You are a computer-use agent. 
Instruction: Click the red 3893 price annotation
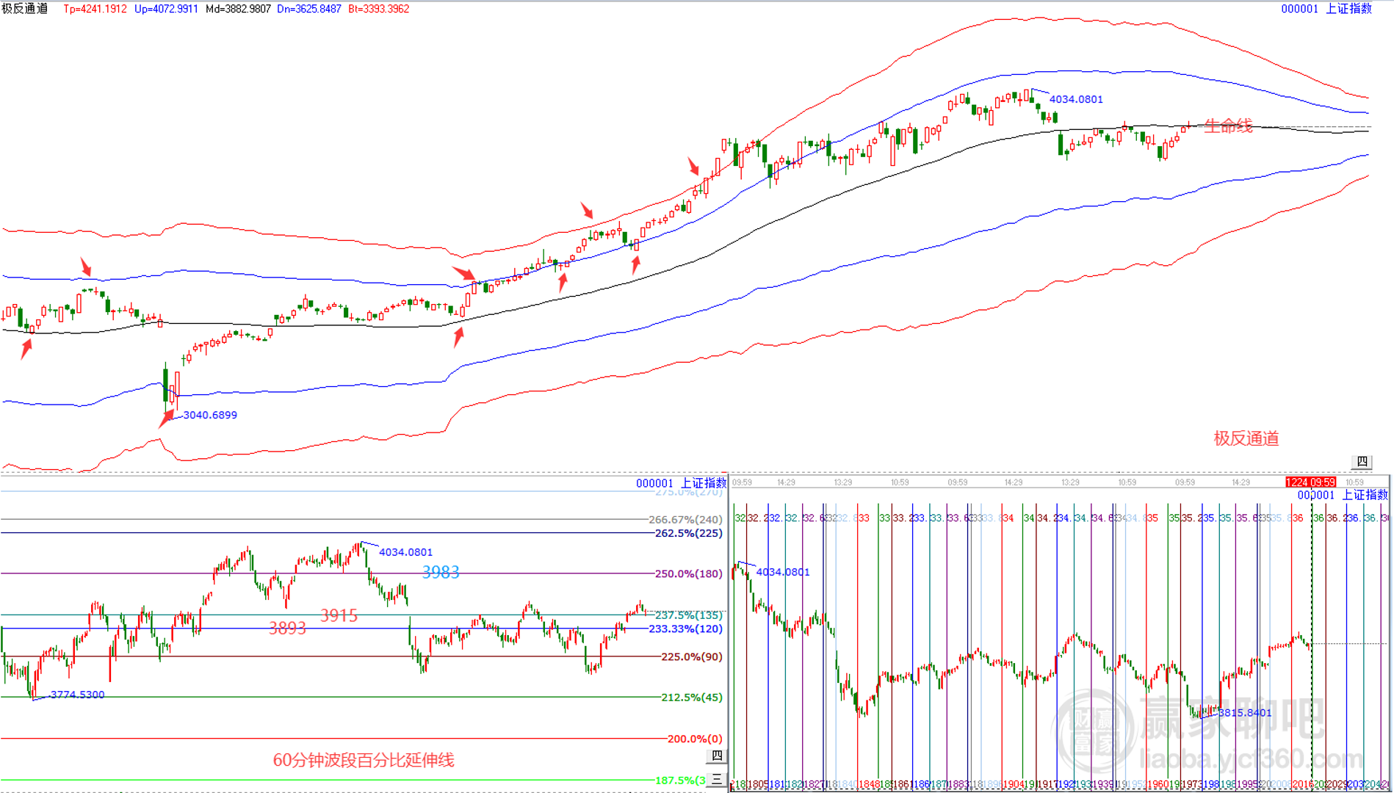pyautogui.click(x=287, y=629)
